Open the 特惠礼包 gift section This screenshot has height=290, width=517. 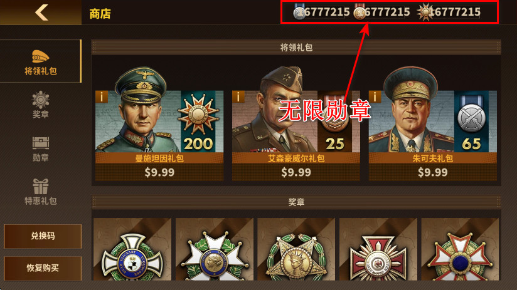coord(41,192)
